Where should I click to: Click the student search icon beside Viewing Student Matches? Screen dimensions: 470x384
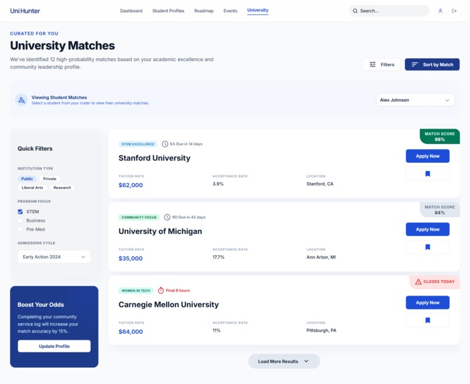coord(21,101)
